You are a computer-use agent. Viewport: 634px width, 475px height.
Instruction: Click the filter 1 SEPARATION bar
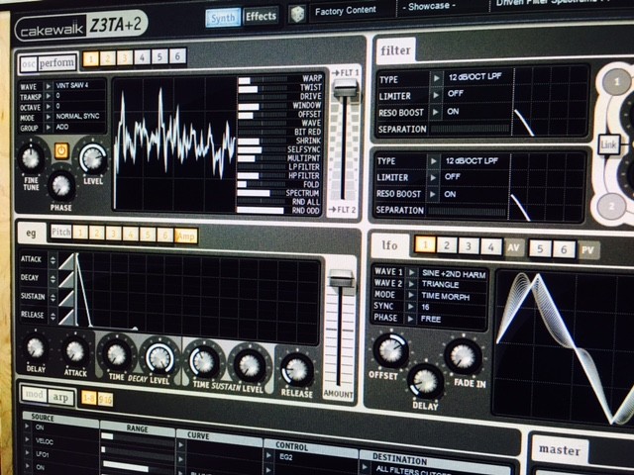tap(470, 130)
